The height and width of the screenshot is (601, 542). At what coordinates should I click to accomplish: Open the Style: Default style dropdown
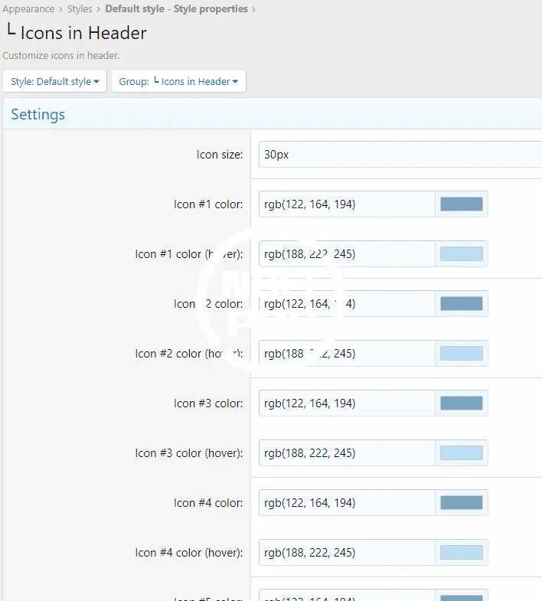[55, 82]
